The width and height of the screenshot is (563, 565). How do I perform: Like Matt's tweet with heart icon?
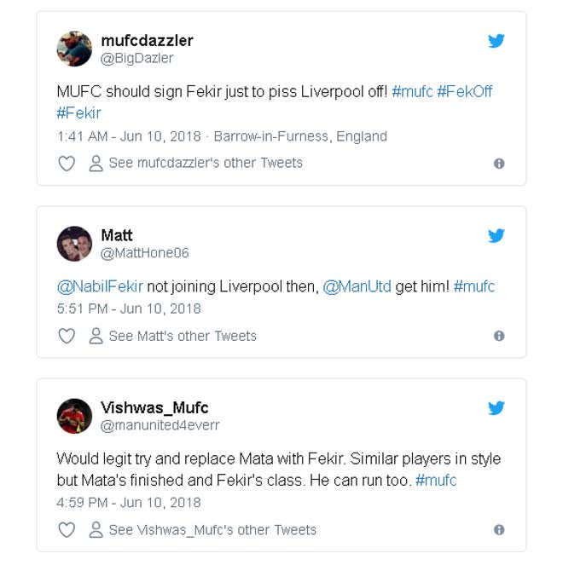67,337
